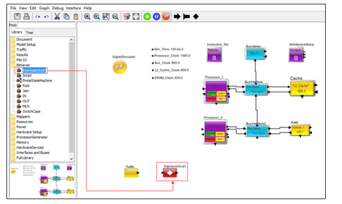This screenshot has width=342, height=204.
Task: Click in the Find search field
Action: click(x=46, y=25)
